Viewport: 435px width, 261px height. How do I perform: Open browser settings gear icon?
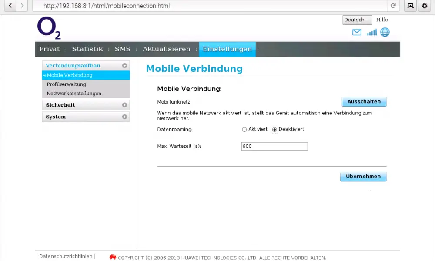pos(425,6)
